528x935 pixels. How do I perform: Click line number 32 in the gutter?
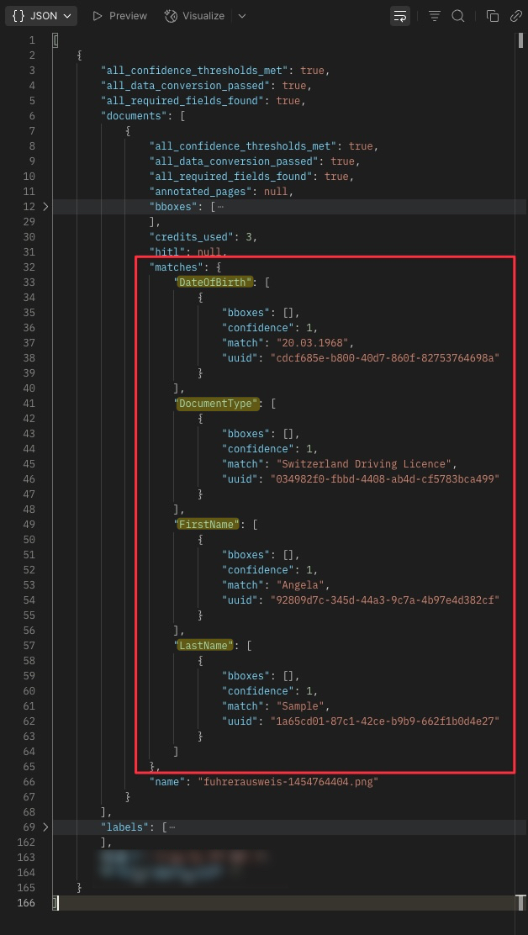pyautogui.click(x=29, y=267)
